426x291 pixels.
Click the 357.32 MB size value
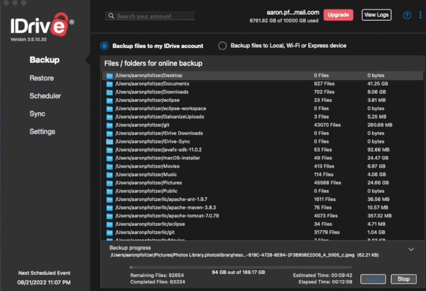[x=379, y=216]
